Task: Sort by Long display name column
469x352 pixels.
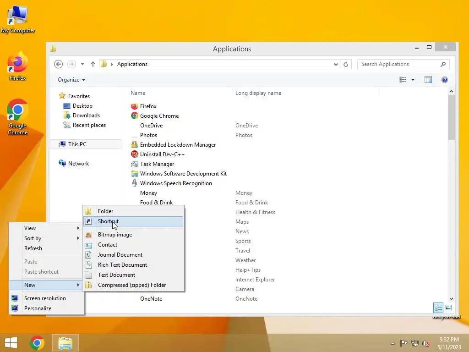Action: tap(258, 93)
